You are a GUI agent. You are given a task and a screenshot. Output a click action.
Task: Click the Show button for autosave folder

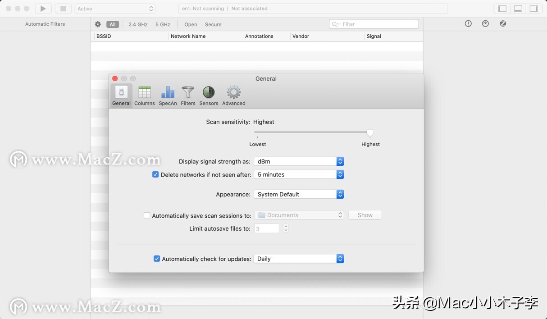click(x=365, y=215)
